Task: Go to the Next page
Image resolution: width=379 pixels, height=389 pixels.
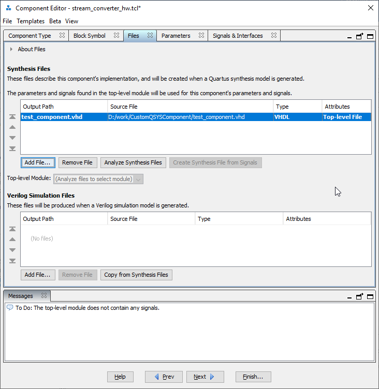Action: (205, 377)
